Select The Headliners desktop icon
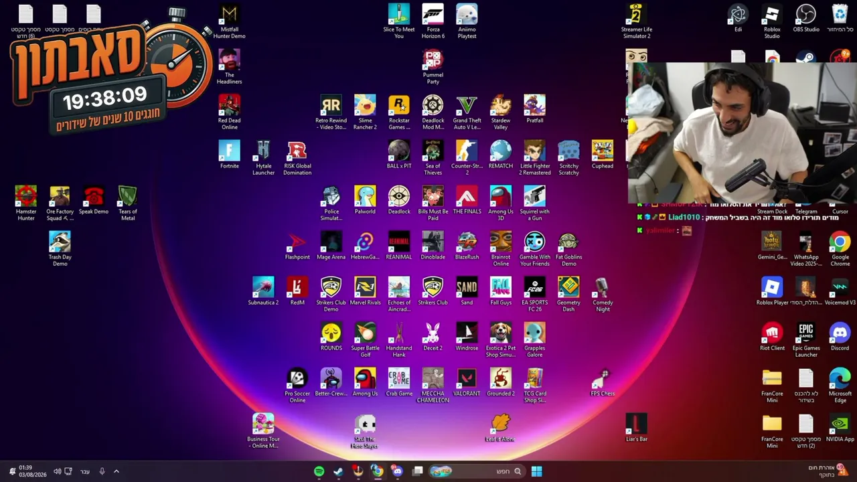The height and width of the screenshot is (482, 857). (229, 67)
